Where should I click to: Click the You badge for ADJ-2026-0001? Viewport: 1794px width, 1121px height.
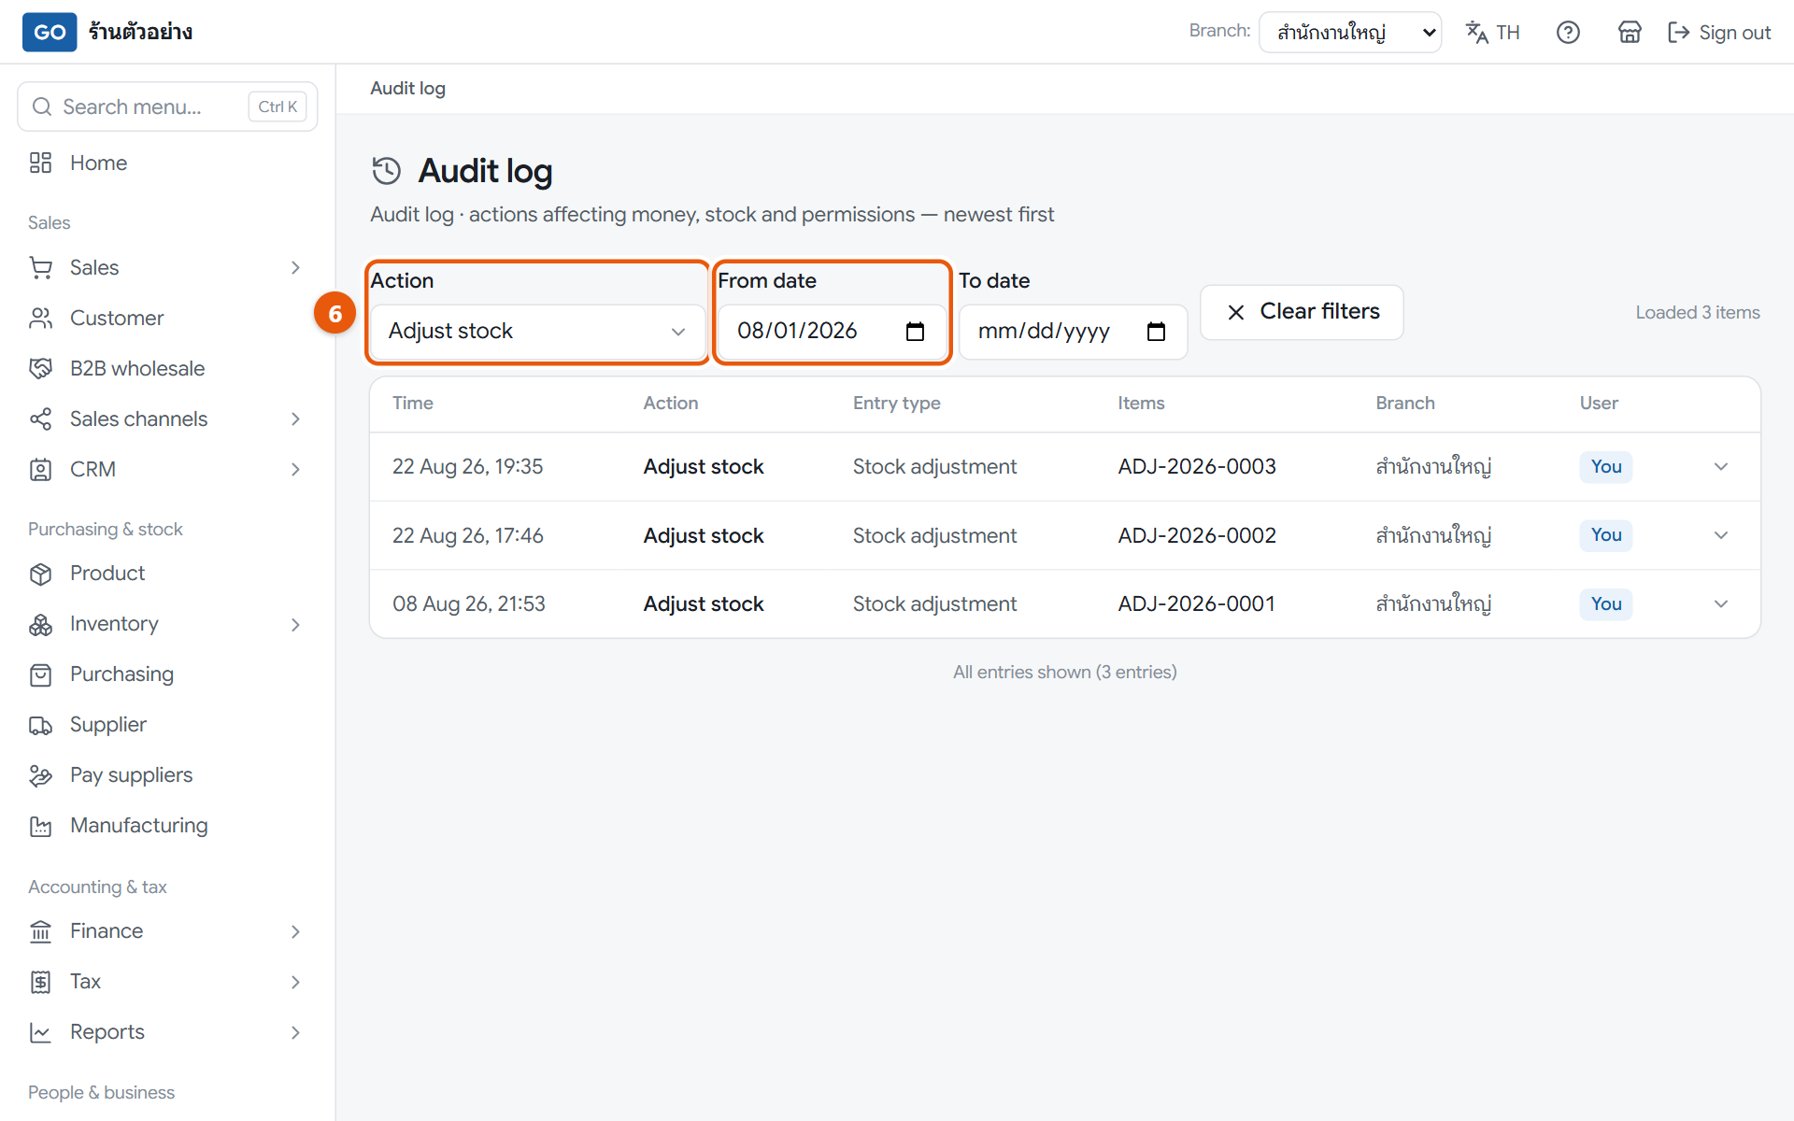tap(1606, 604)
